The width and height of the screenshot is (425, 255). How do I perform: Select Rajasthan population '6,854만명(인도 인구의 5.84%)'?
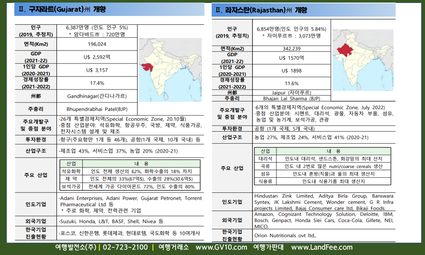[292, 29]
